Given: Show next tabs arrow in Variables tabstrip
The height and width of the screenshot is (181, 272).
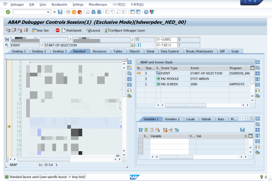Looking at the screenshot, I should coord(248,118).
